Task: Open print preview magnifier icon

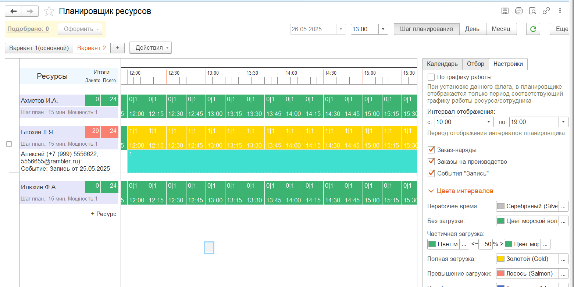Action: coord(532,11)
